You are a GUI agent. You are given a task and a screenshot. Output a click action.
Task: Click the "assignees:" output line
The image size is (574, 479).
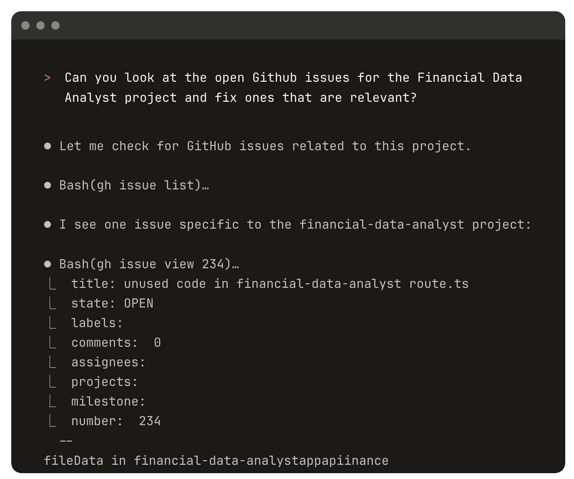click(108, 362)
